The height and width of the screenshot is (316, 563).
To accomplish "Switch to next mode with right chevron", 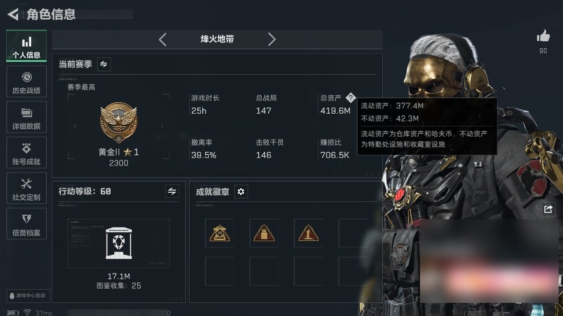I will (x=272, y=39).
